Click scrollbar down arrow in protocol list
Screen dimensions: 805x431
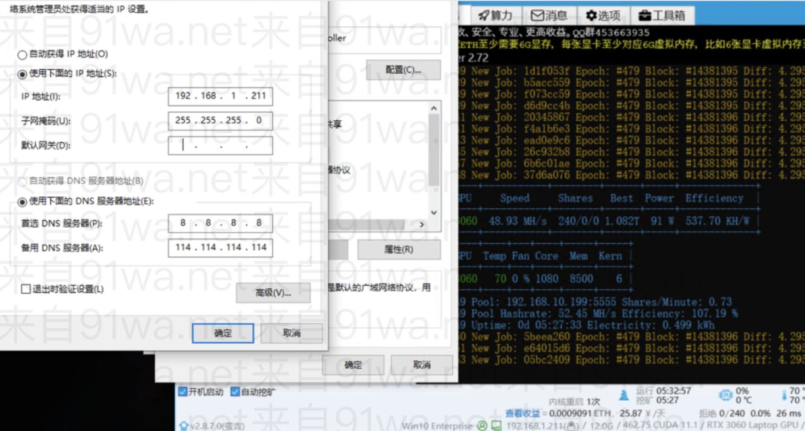pos(433,213)
